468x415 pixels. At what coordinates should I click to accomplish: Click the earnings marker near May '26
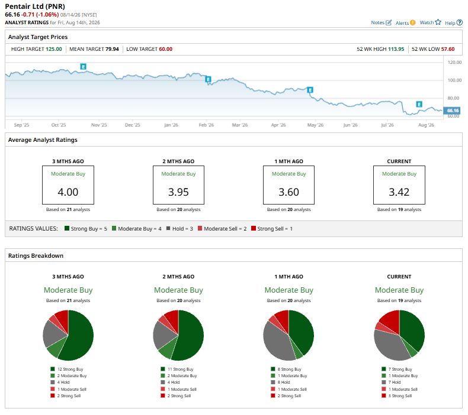point(310,90)
